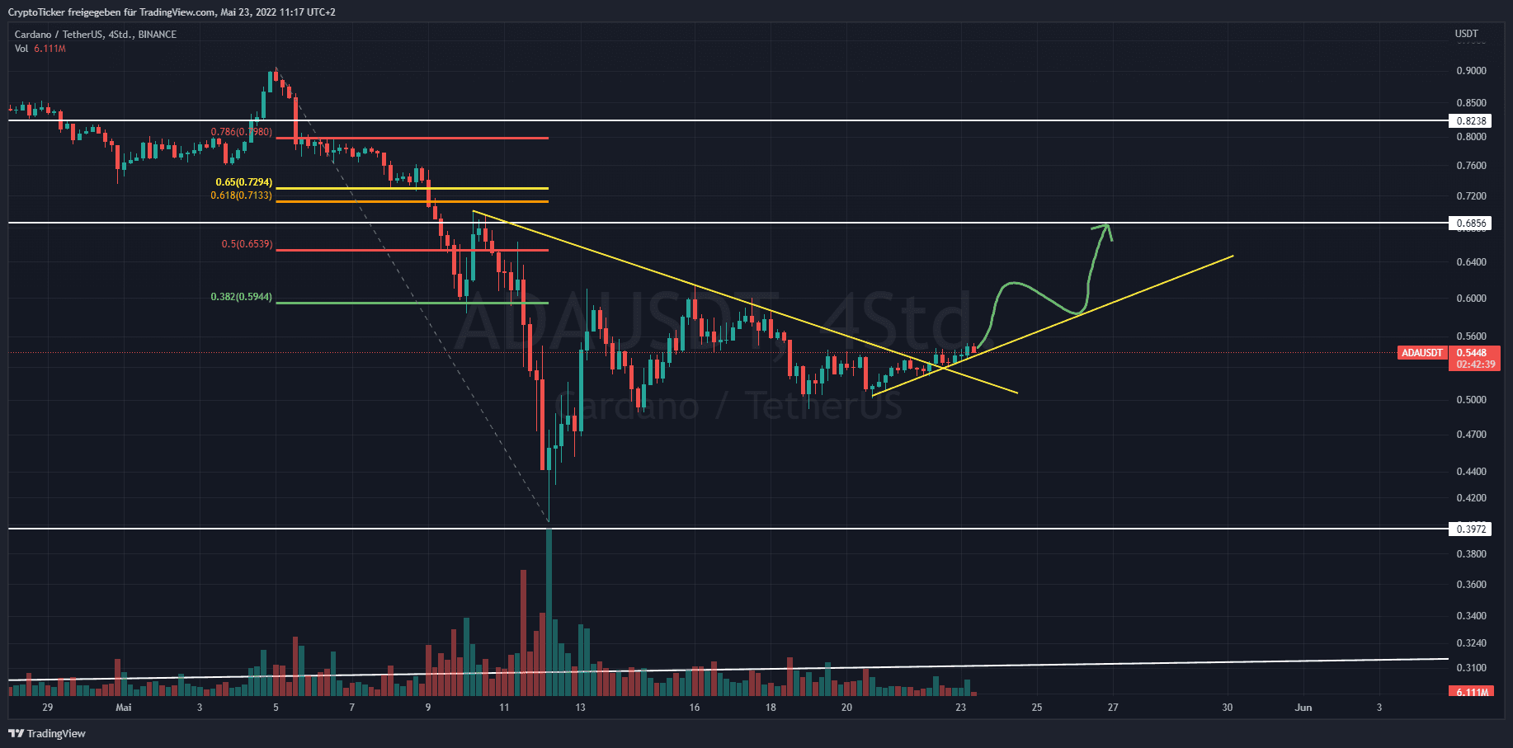
Task: Click the USDT currency label above the price axis
Action: point(1466,34)
